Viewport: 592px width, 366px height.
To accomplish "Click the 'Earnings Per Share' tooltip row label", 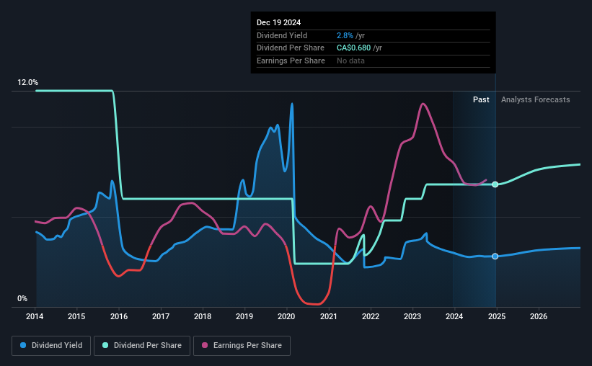I will point(291,61).
